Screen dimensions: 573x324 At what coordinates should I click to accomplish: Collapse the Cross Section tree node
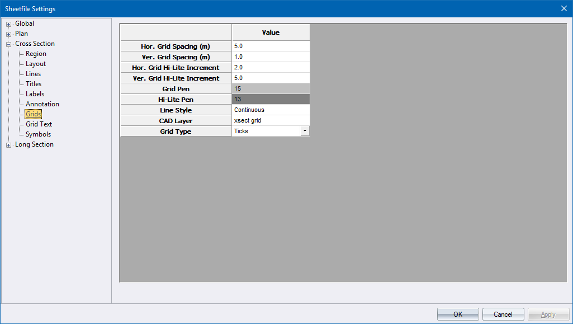(9, 44)
